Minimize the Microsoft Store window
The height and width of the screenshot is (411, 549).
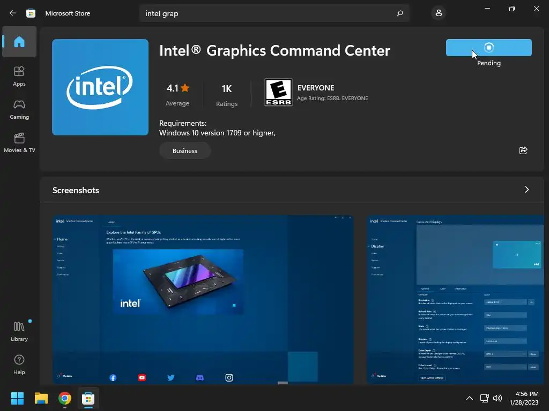pos(487,9)
